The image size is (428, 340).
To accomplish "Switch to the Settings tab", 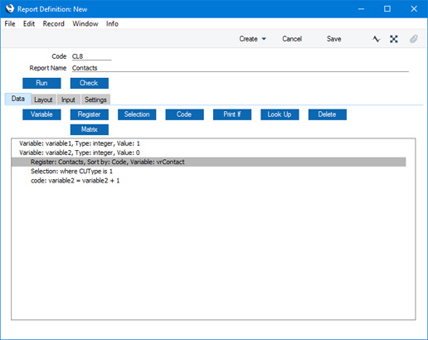I will [x=95, y=100].
